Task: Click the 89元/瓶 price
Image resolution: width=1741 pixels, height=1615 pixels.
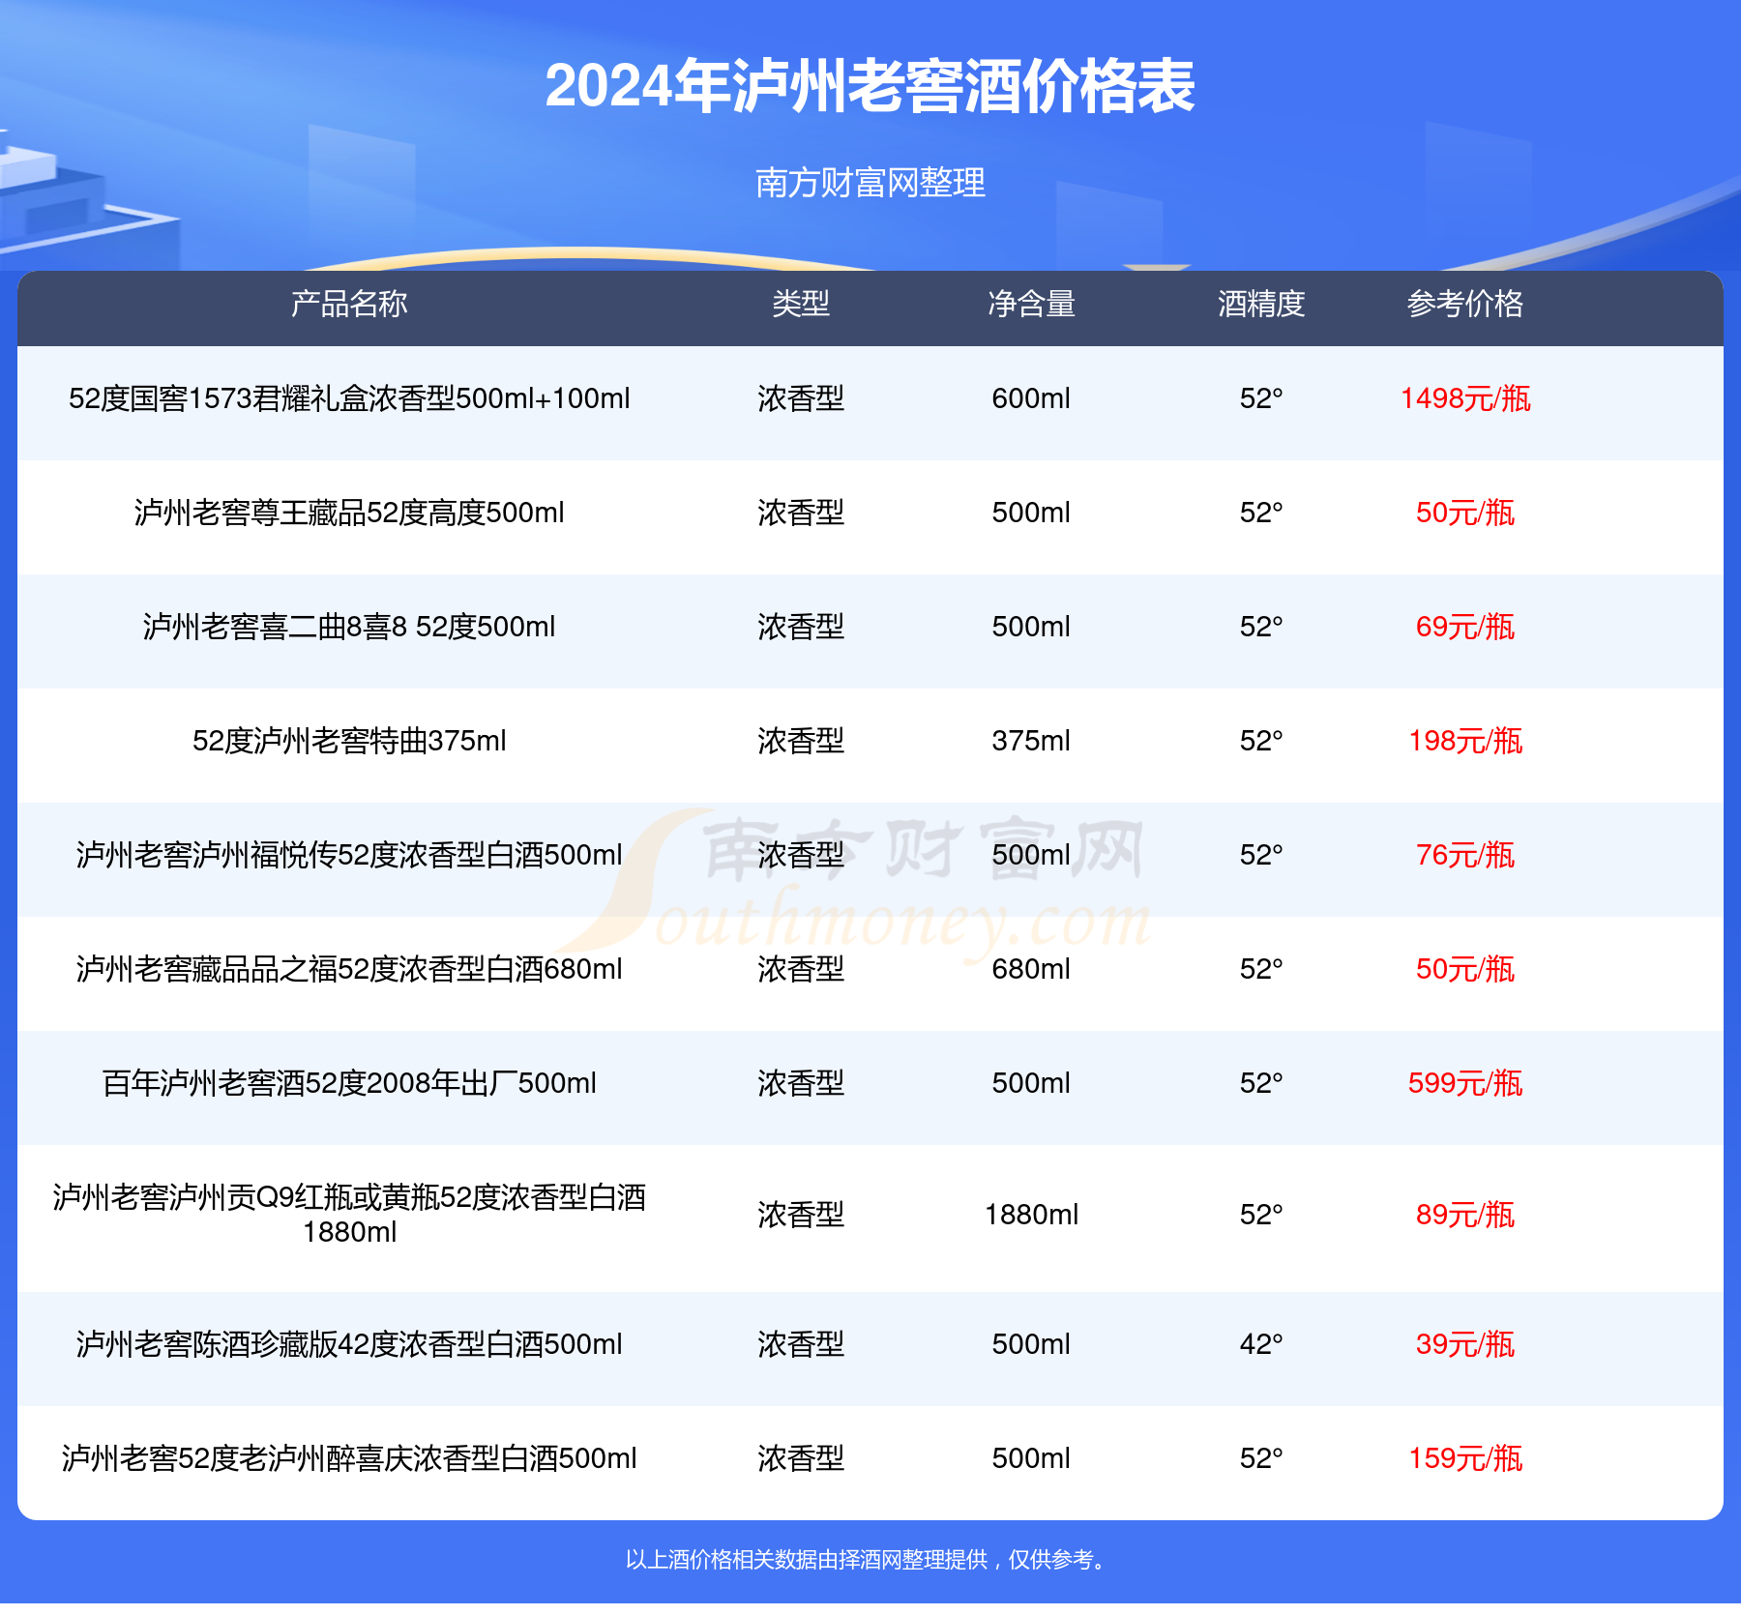Action: point(1465,1215)
